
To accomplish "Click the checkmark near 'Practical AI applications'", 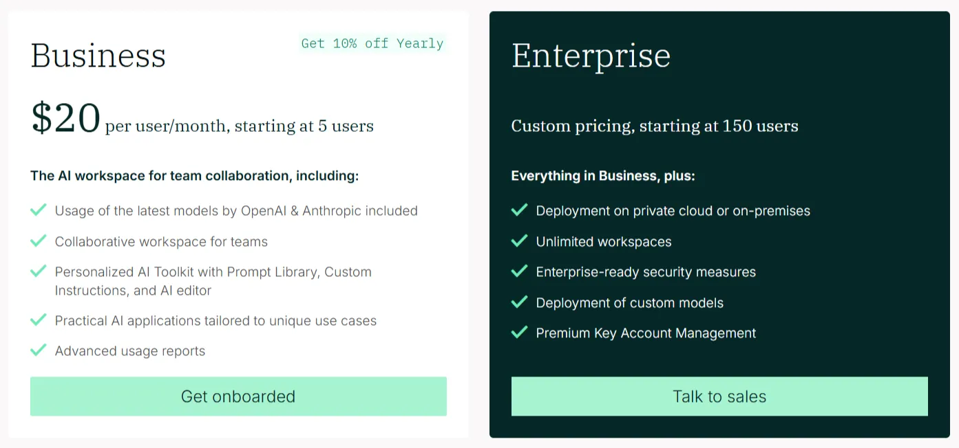I will click(x=39, y=320).
